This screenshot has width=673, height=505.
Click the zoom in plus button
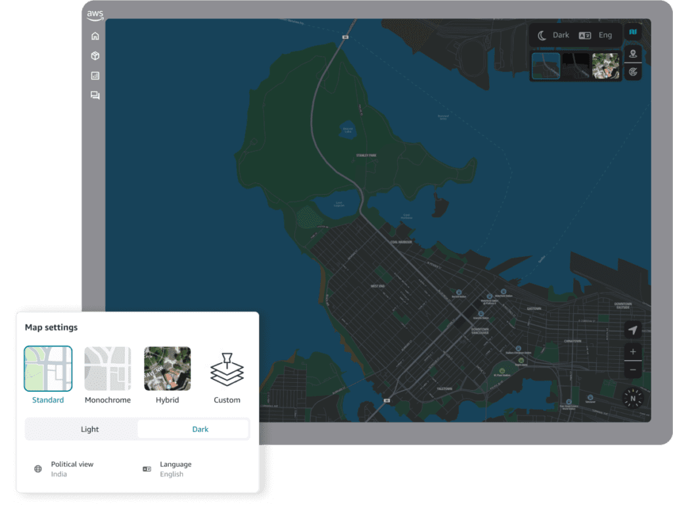tap(632, 351)
